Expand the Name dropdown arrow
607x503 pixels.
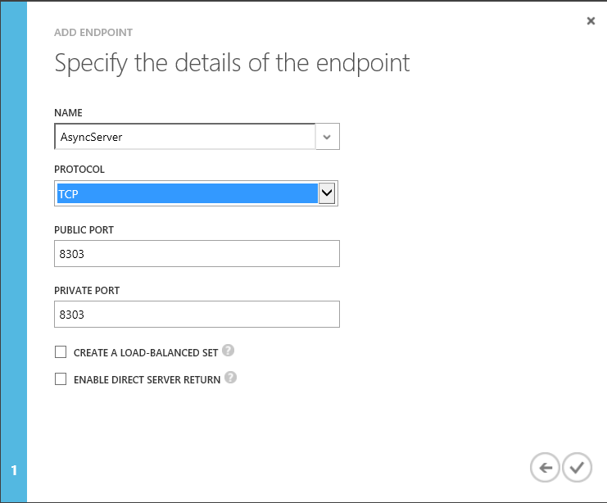coord(327,137)
